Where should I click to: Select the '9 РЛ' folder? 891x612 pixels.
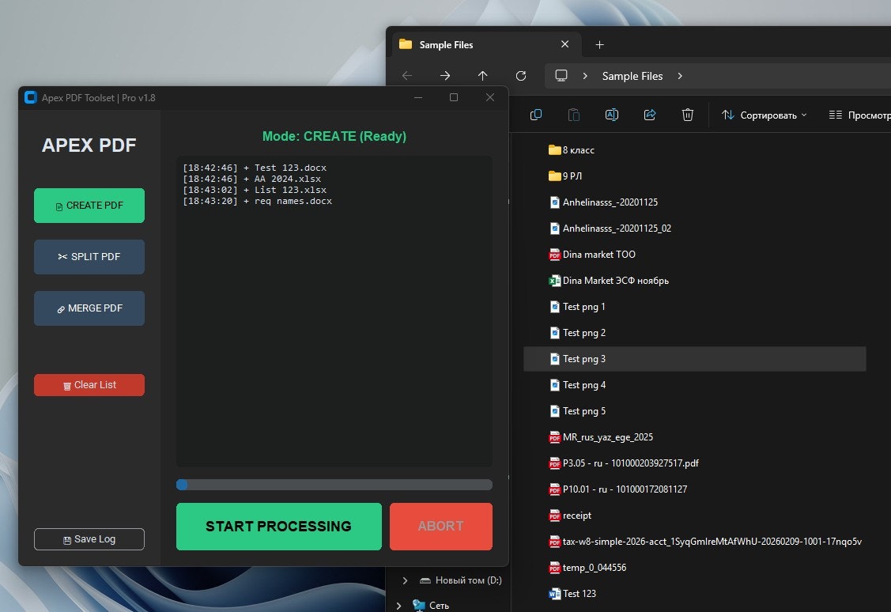(x=694, y=176)
